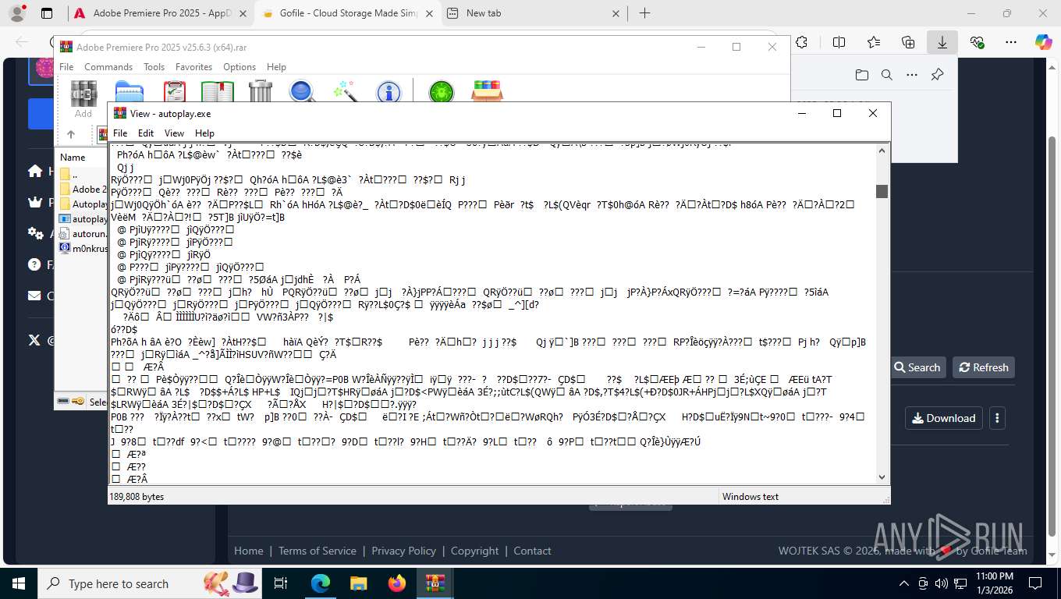1061x599 pixels.
Task: Click WinRAR's SFX colored-books icon
Action: (487, 91)
